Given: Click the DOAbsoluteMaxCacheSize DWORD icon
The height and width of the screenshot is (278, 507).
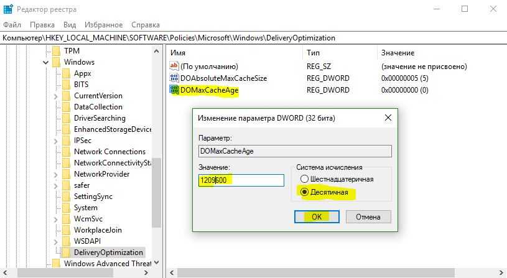Looking at the screenshot, I should (174, 78).
